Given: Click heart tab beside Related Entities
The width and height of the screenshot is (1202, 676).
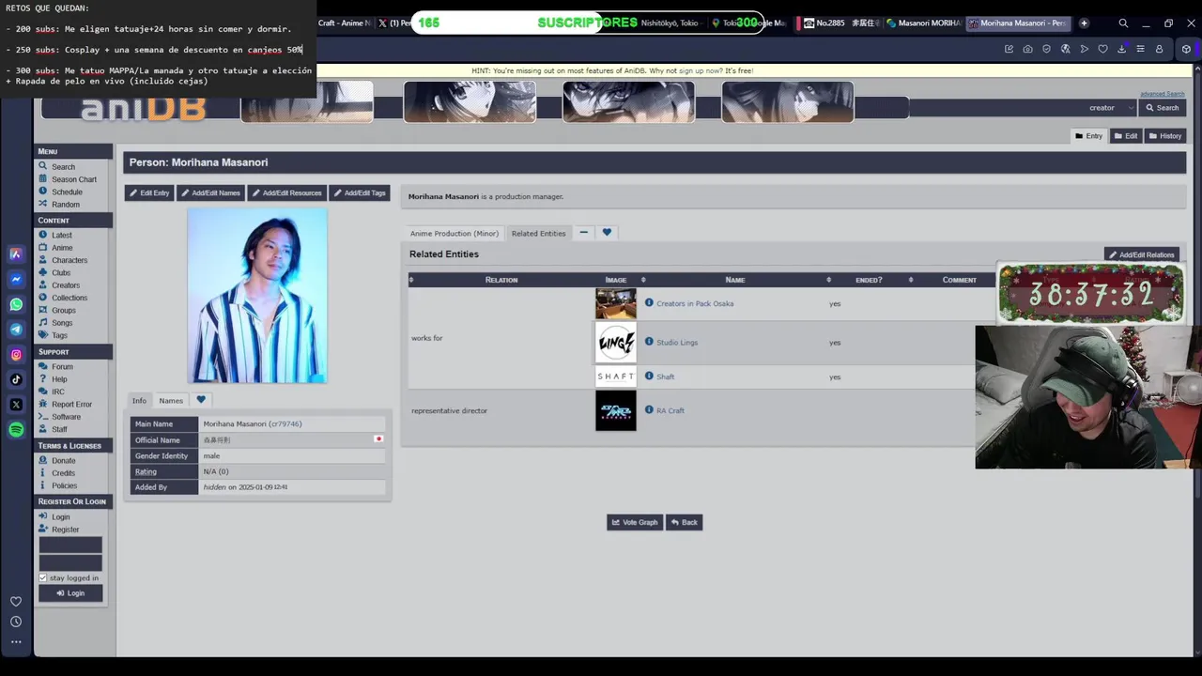Looking at the screenshot, I should [607, 232].
